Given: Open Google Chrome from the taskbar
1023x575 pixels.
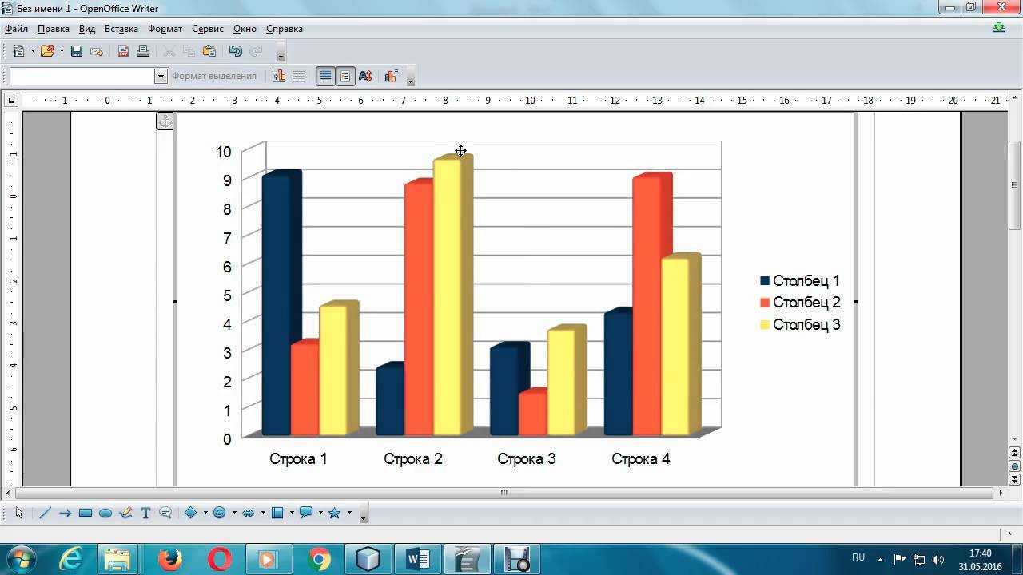Looking at the screenshot, I should tap(319, 559).
